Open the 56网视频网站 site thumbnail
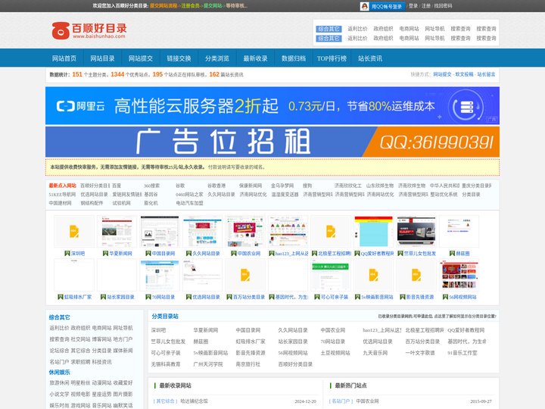 459,275
